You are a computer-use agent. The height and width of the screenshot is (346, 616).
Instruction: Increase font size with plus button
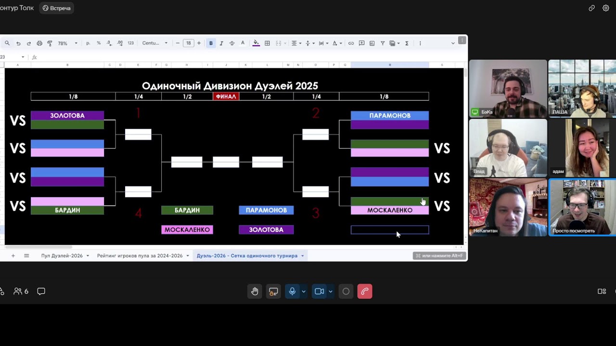pyautogui.click(x=199, y=43)
